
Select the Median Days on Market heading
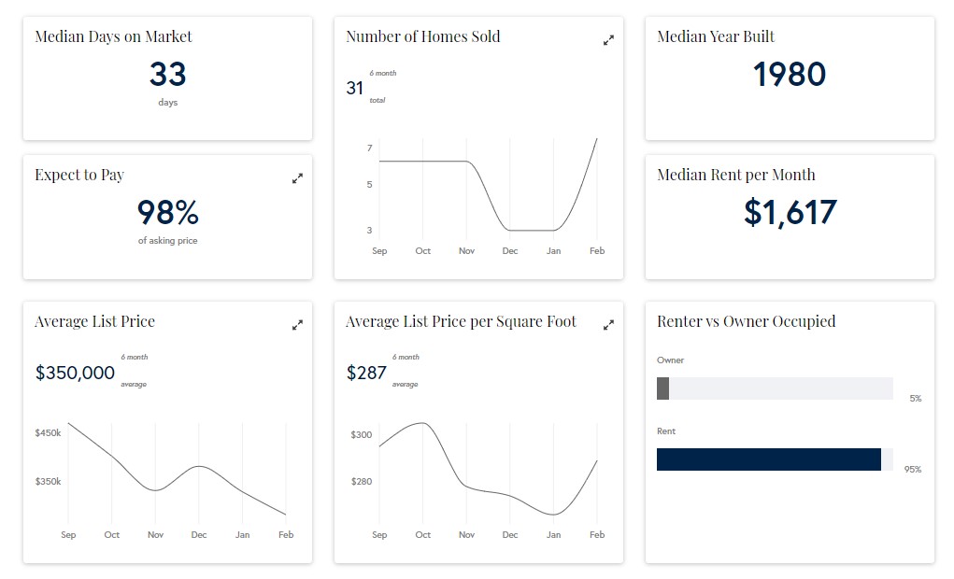click(113, 36)
